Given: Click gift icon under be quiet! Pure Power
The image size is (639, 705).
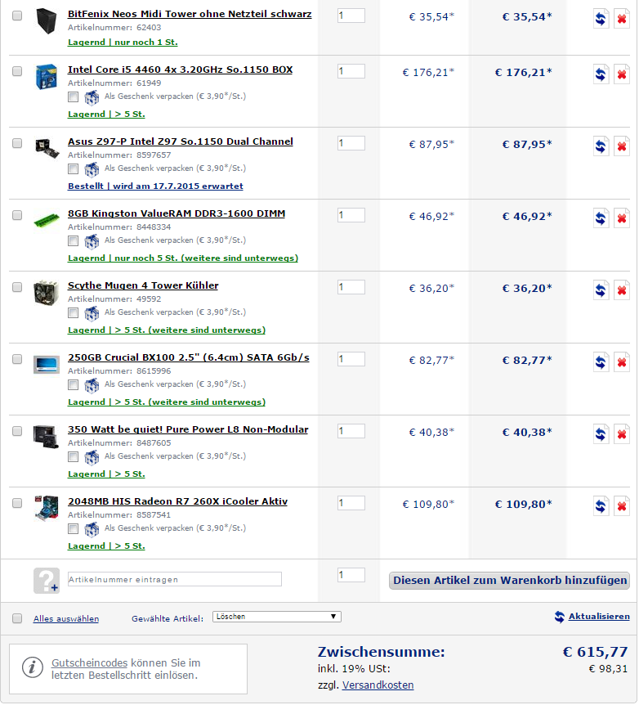Looking at the screenshot, I should click(92, 456).
